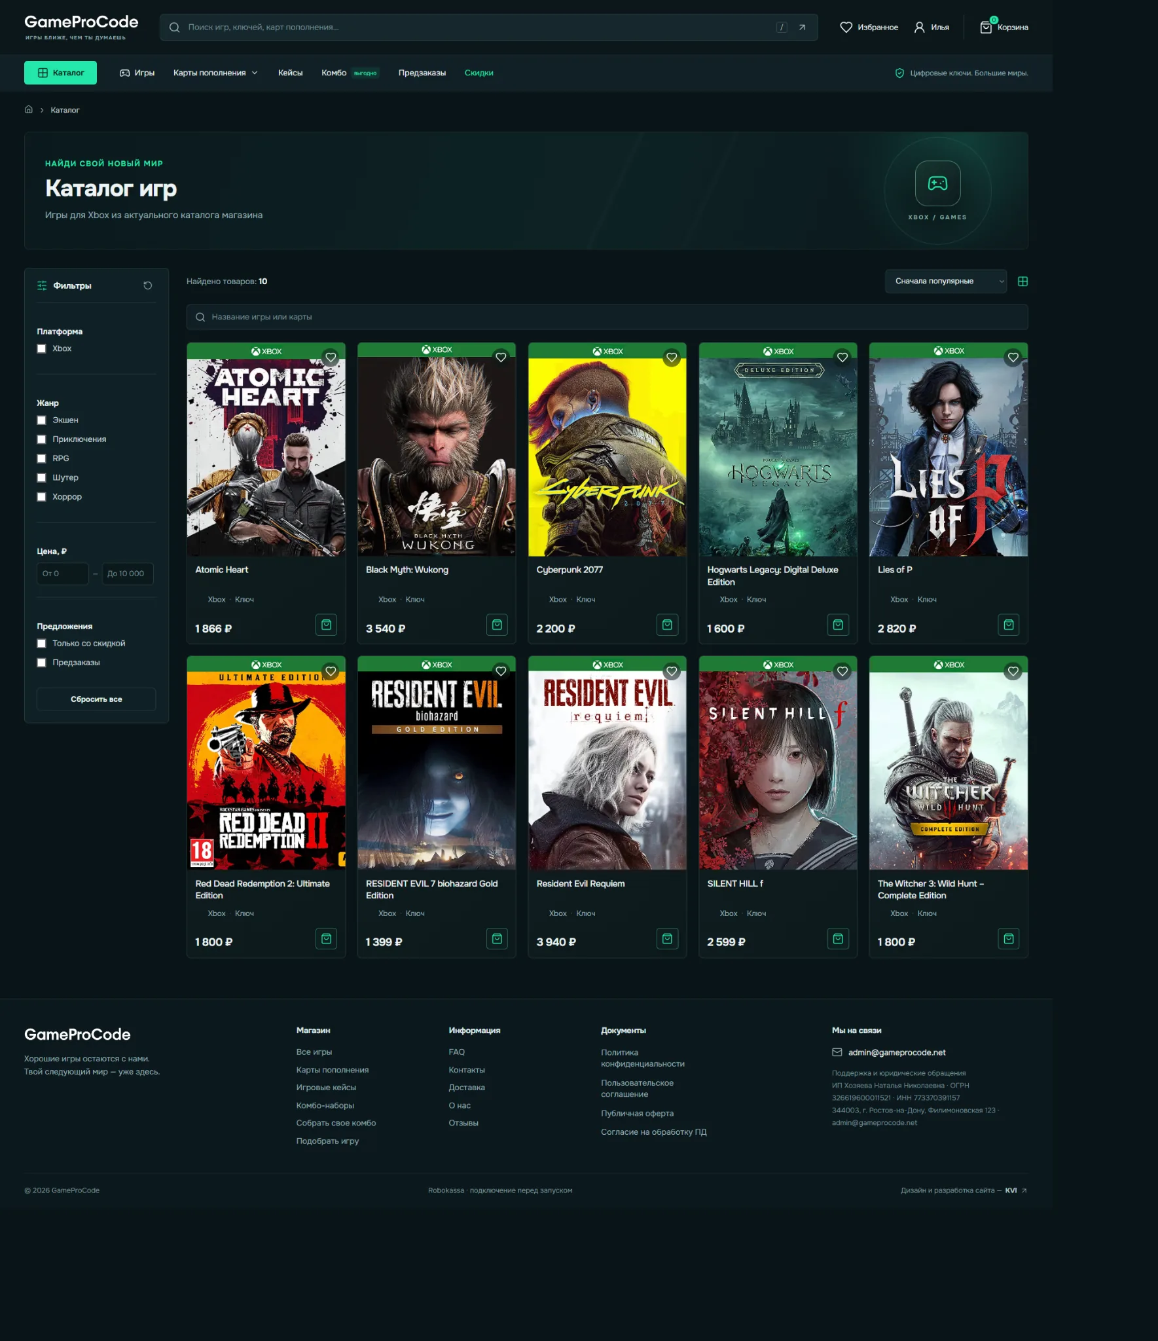Add The Witcher 3 to cart
1158x1341 pixels.
(1009, 939)
